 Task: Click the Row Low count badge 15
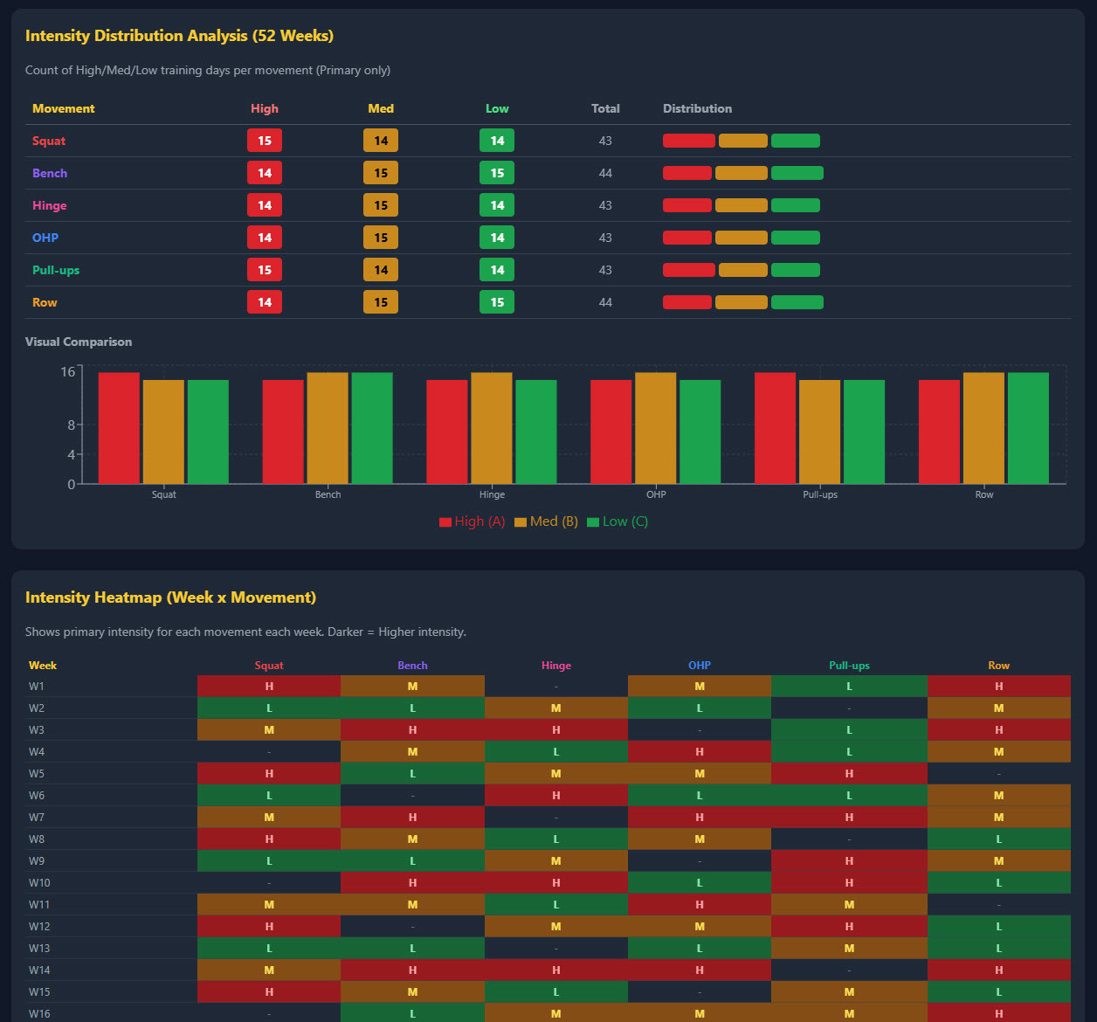pyautogui.click(x=497, y=302)
